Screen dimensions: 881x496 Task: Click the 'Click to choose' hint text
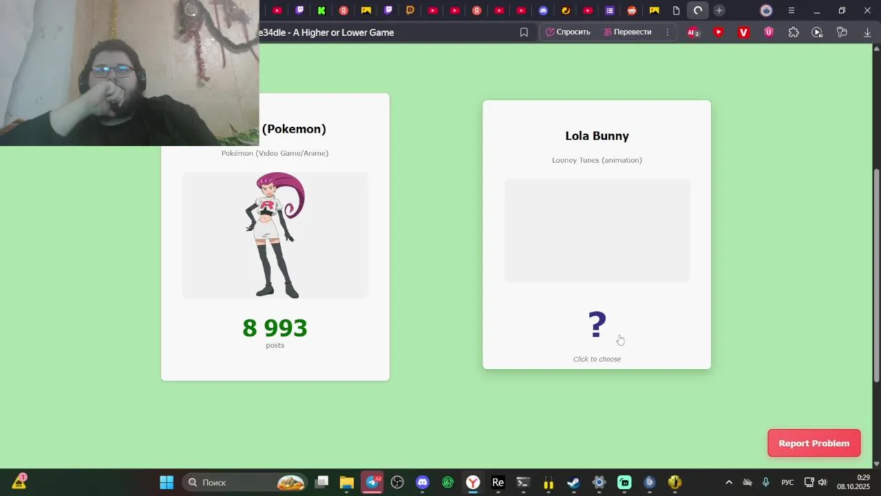(597, 359)
